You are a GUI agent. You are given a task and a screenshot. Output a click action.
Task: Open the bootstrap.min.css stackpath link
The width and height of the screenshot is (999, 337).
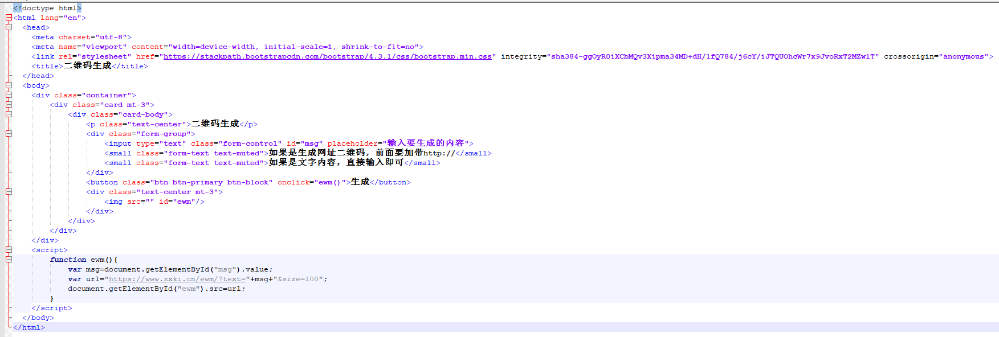[x=328, y=56]
